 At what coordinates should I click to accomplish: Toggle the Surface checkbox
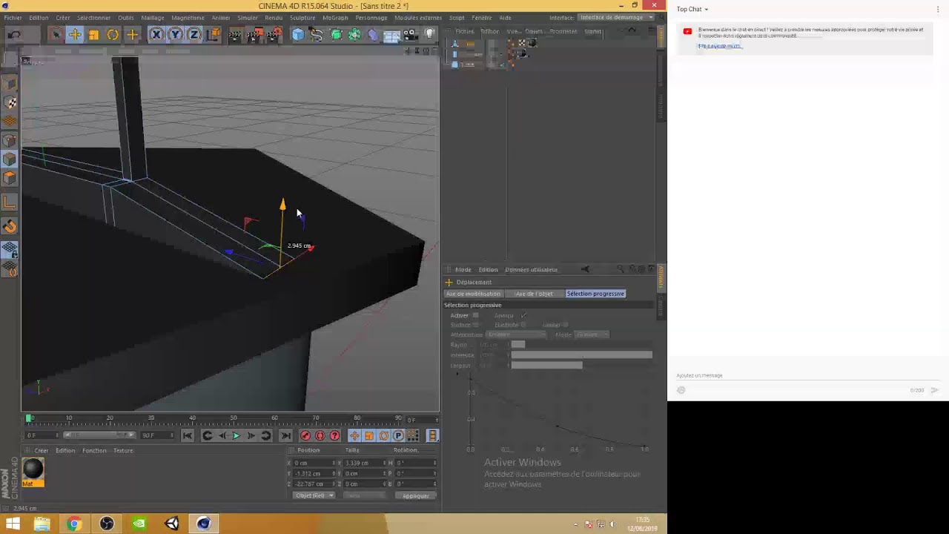coord(476,325)
